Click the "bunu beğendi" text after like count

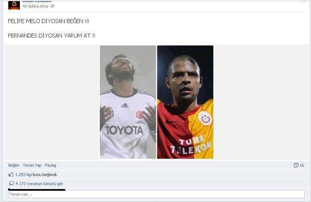click(x=45, y=175)
